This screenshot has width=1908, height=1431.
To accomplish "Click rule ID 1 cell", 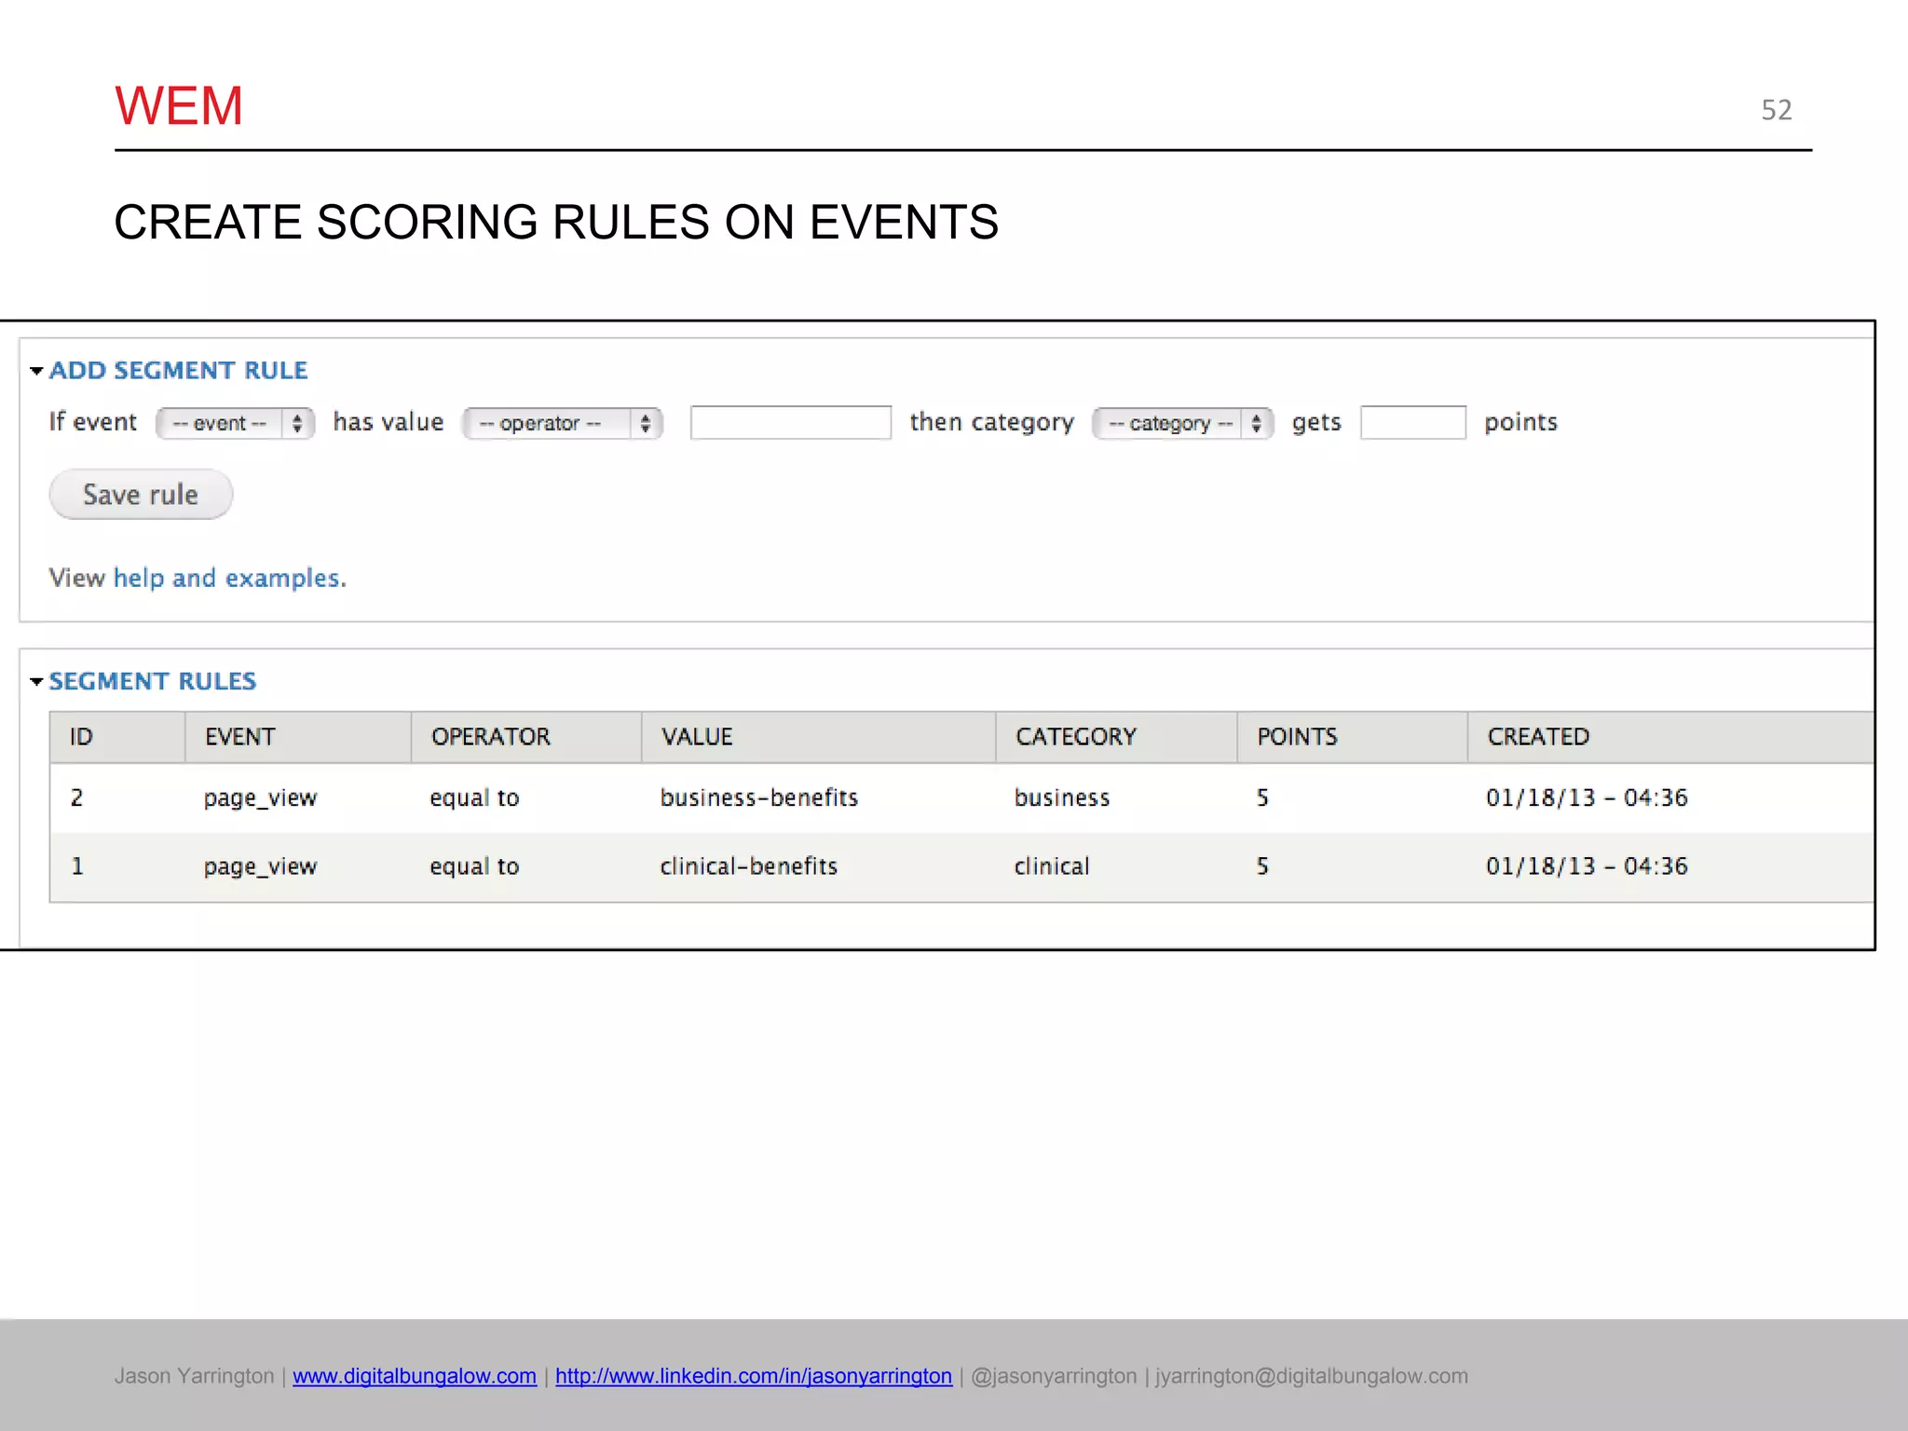I will (x=77, y=866).
